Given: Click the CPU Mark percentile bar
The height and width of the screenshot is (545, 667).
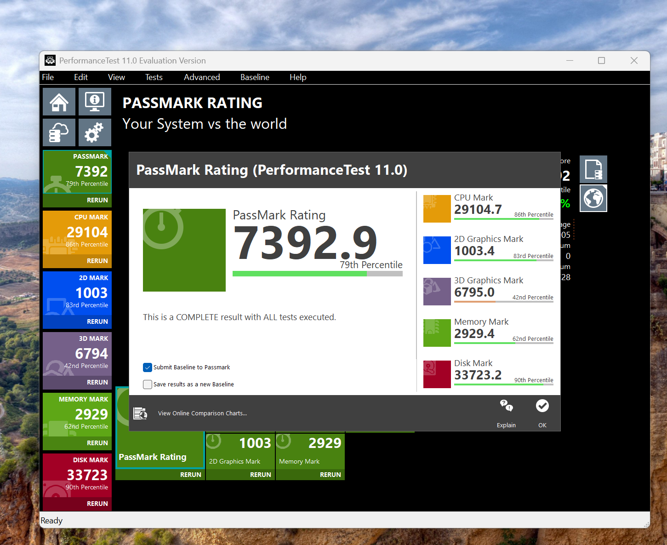Looking at the screenshot, I should pos(504,219).
